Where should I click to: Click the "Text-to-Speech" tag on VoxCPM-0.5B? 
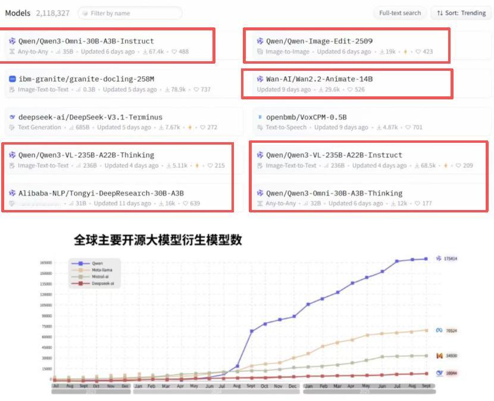point(286,127)
